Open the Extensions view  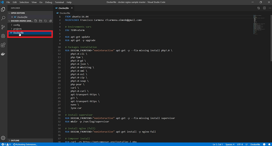tap(3, 45)
